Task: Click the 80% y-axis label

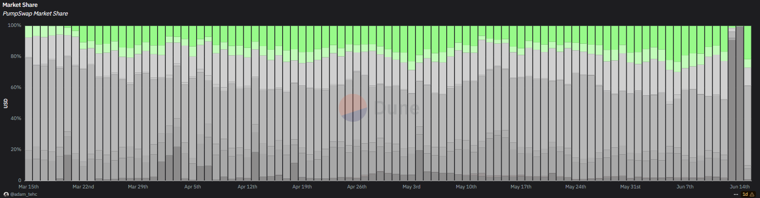Action: 16,57
